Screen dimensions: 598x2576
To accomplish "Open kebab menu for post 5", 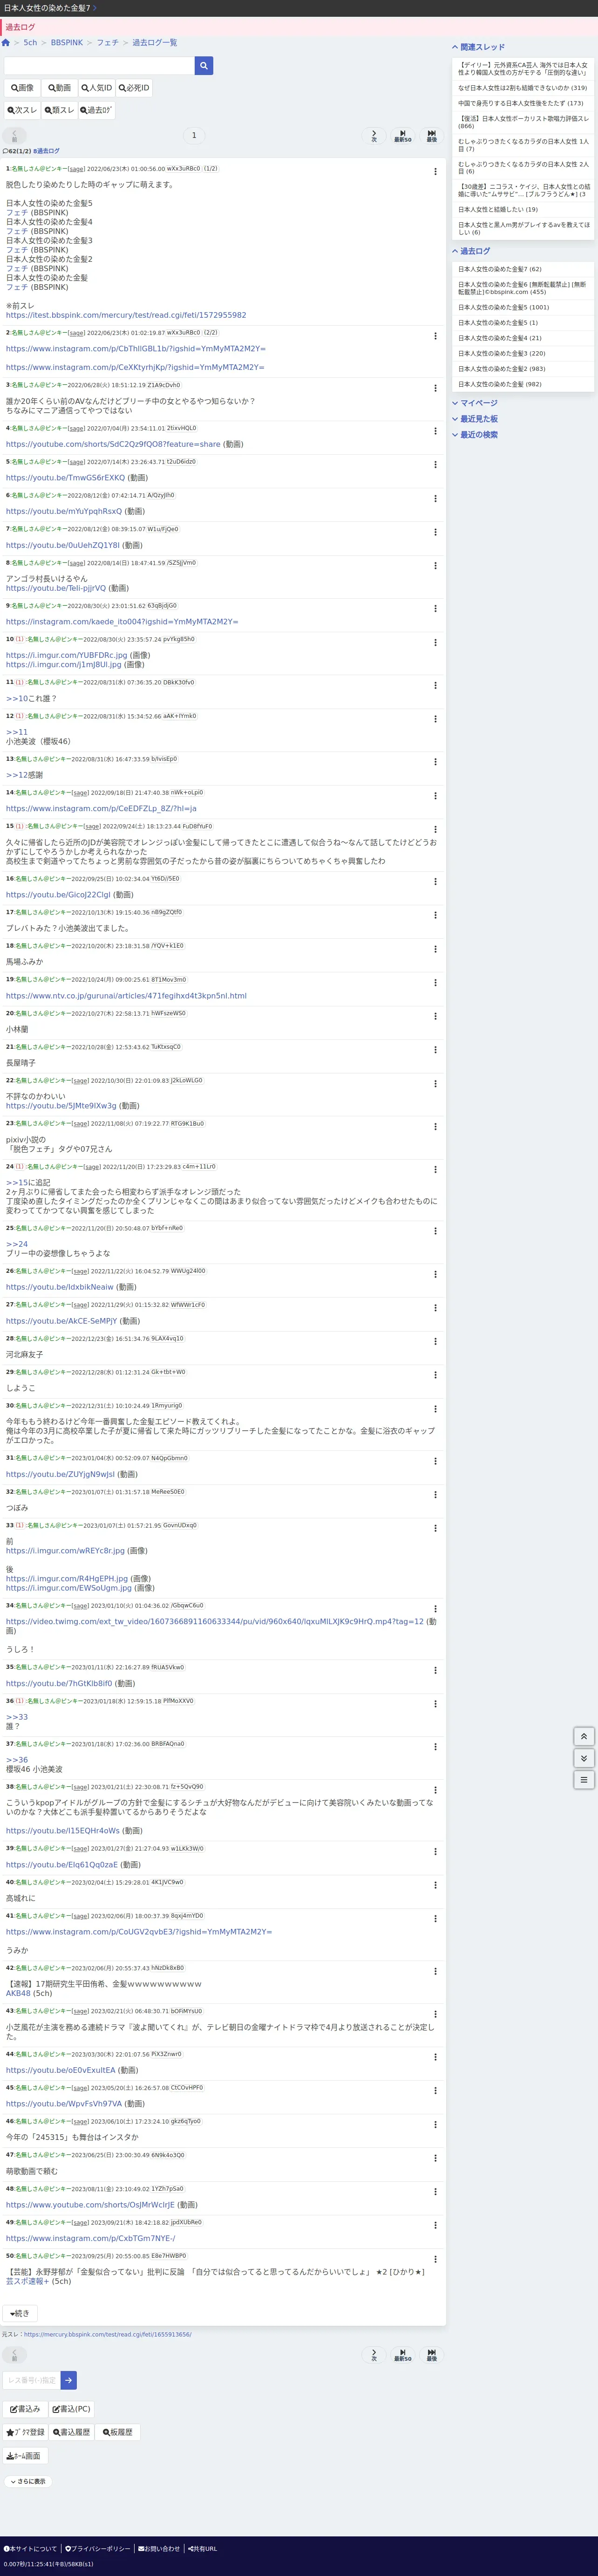I will (435, 465).
